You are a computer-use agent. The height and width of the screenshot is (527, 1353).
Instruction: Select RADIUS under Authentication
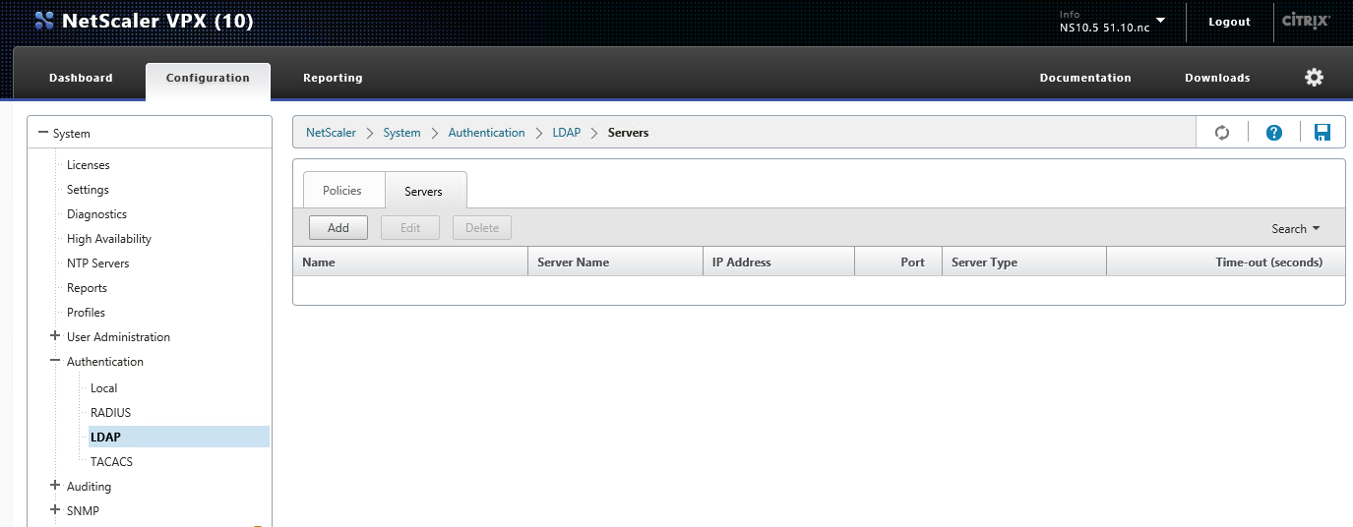[110, 413]
